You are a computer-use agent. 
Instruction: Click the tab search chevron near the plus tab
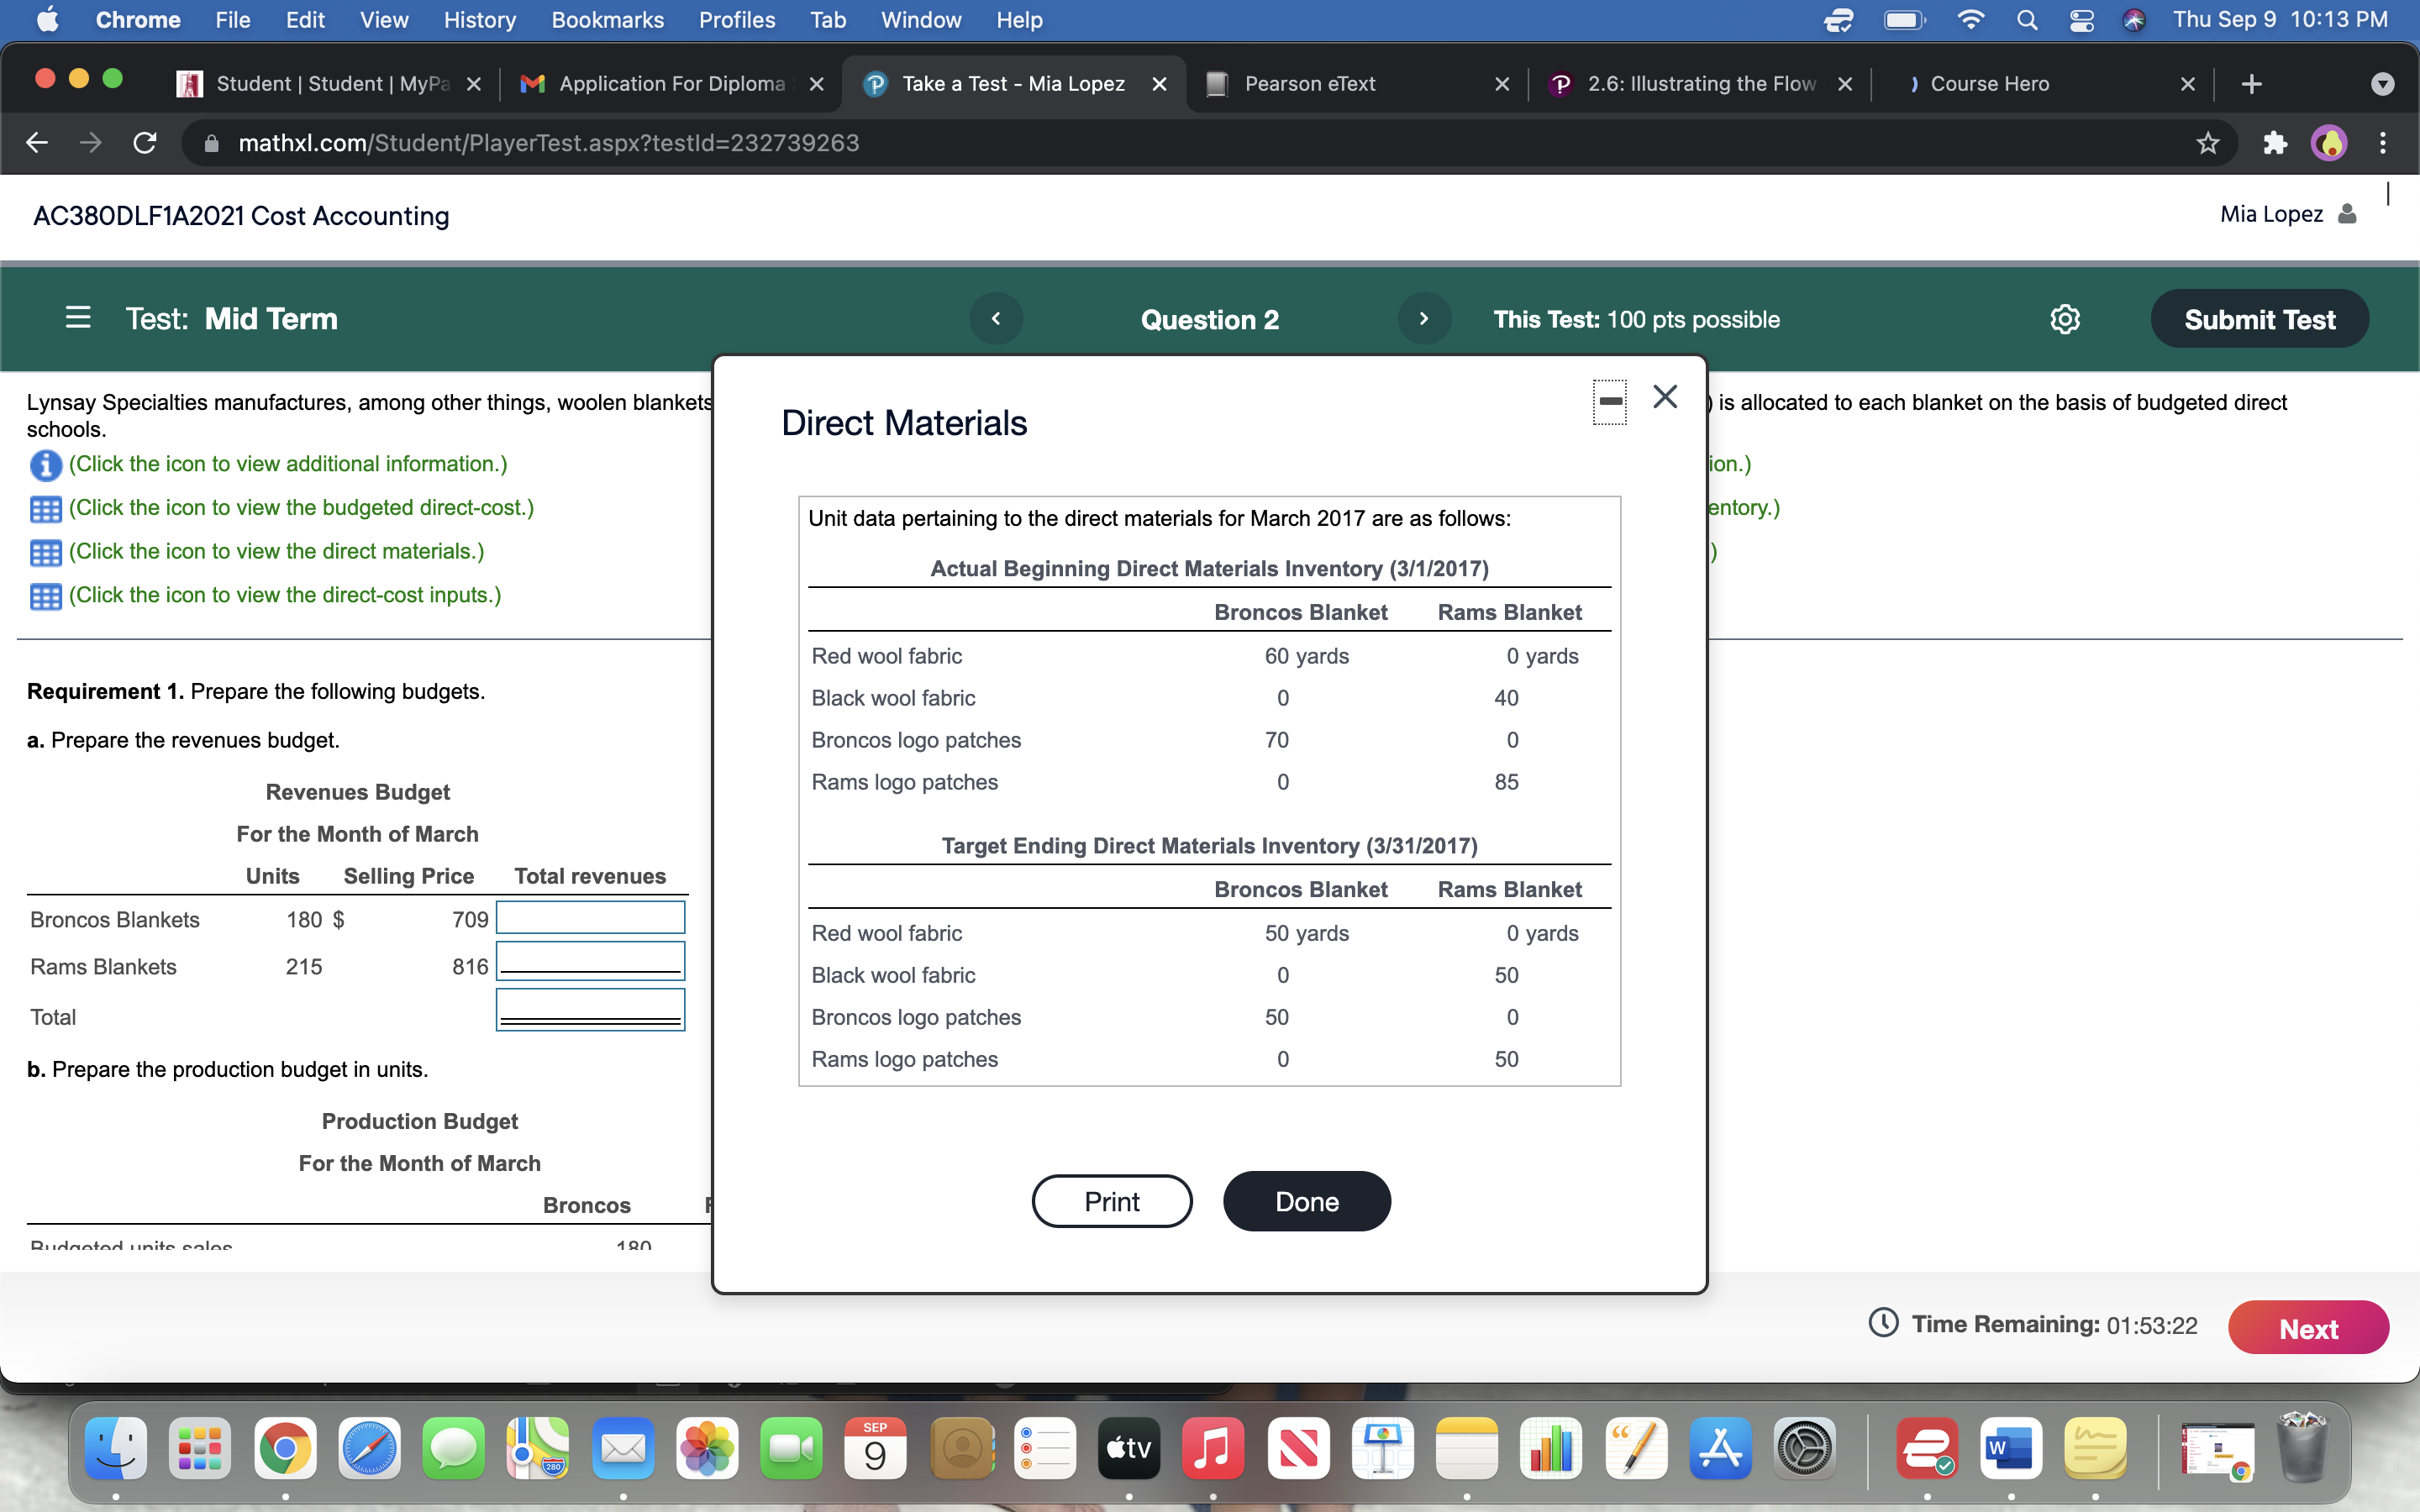[x=2382, y=84]
